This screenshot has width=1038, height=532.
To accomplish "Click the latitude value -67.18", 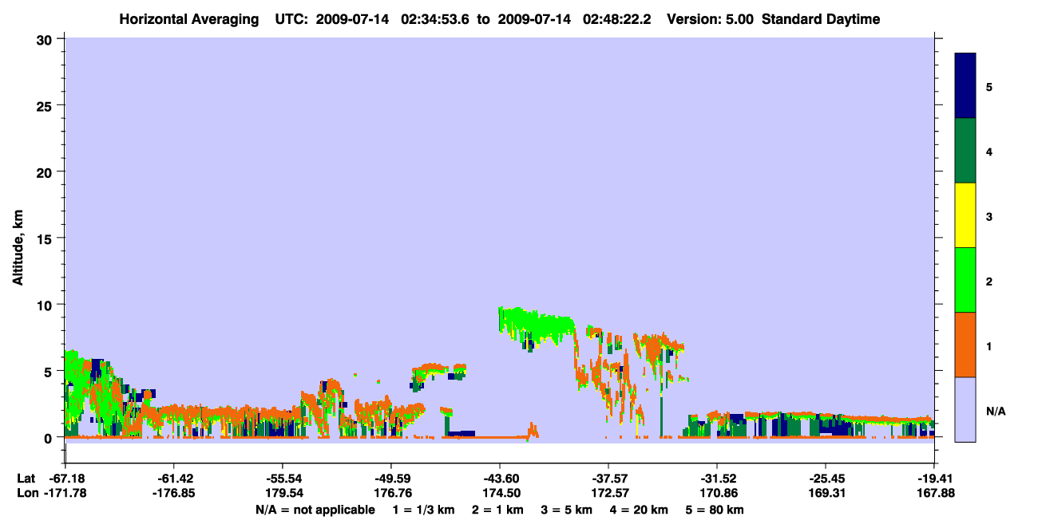I will coord(65,479).
